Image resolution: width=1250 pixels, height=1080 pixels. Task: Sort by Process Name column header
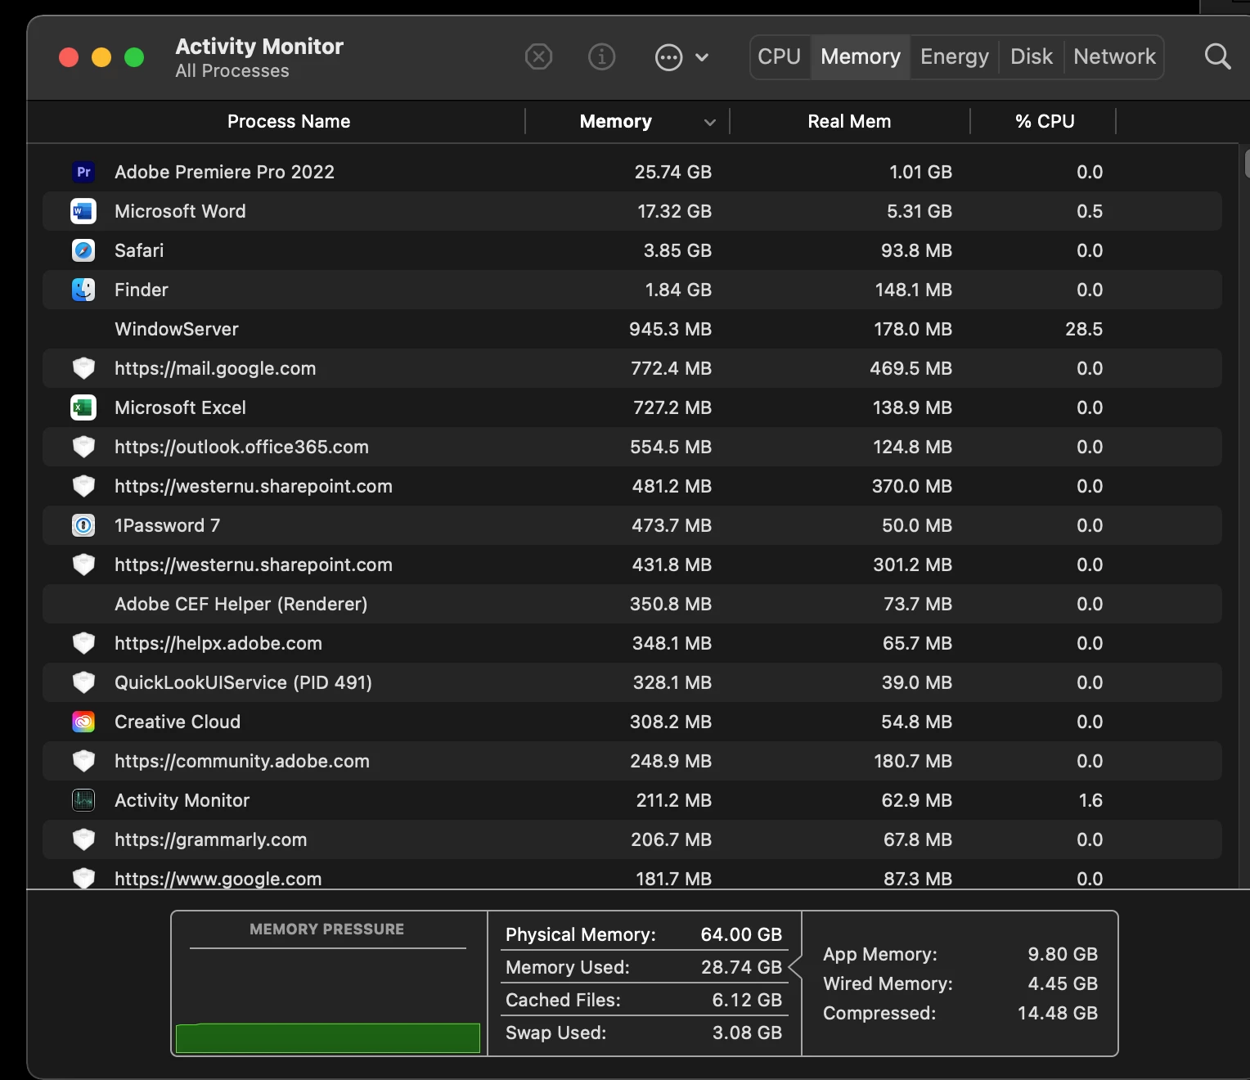[x=289, y=121]
